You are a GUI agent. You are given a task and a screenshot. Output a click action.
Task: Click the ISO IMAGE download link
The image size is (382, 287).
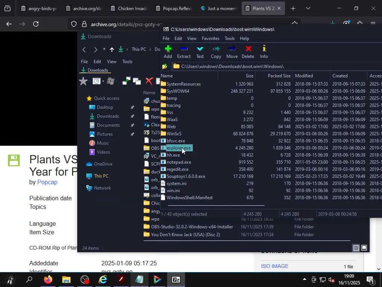click(x=275, y=266)
